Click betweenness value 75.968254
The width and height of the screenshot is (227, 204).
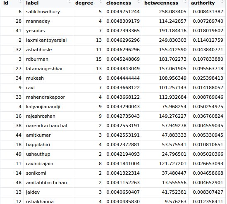174,107
